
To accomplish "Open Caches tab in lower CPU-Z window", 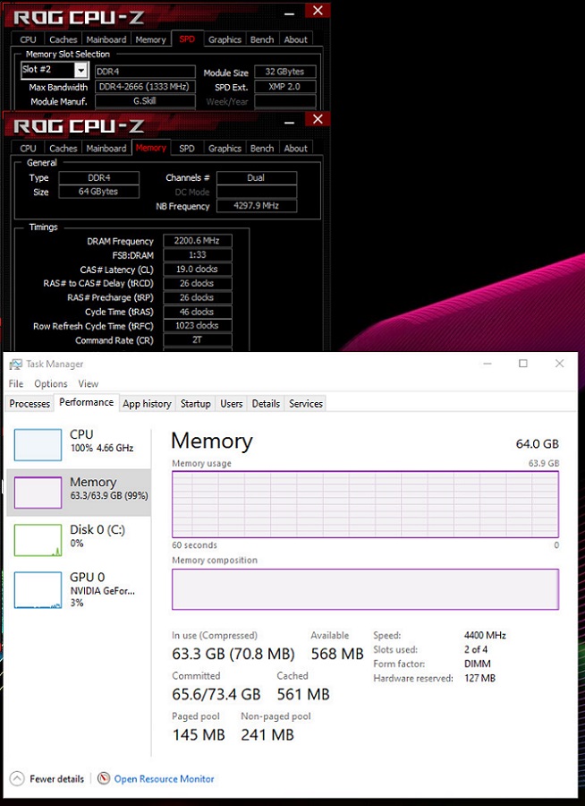I will coord(64,148).
